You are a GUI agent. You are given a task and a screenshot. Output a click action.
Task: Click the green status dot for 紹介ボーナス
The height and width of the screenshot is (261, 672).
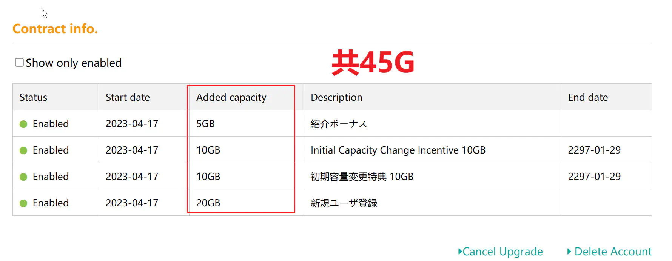click(x=23, y=124)
